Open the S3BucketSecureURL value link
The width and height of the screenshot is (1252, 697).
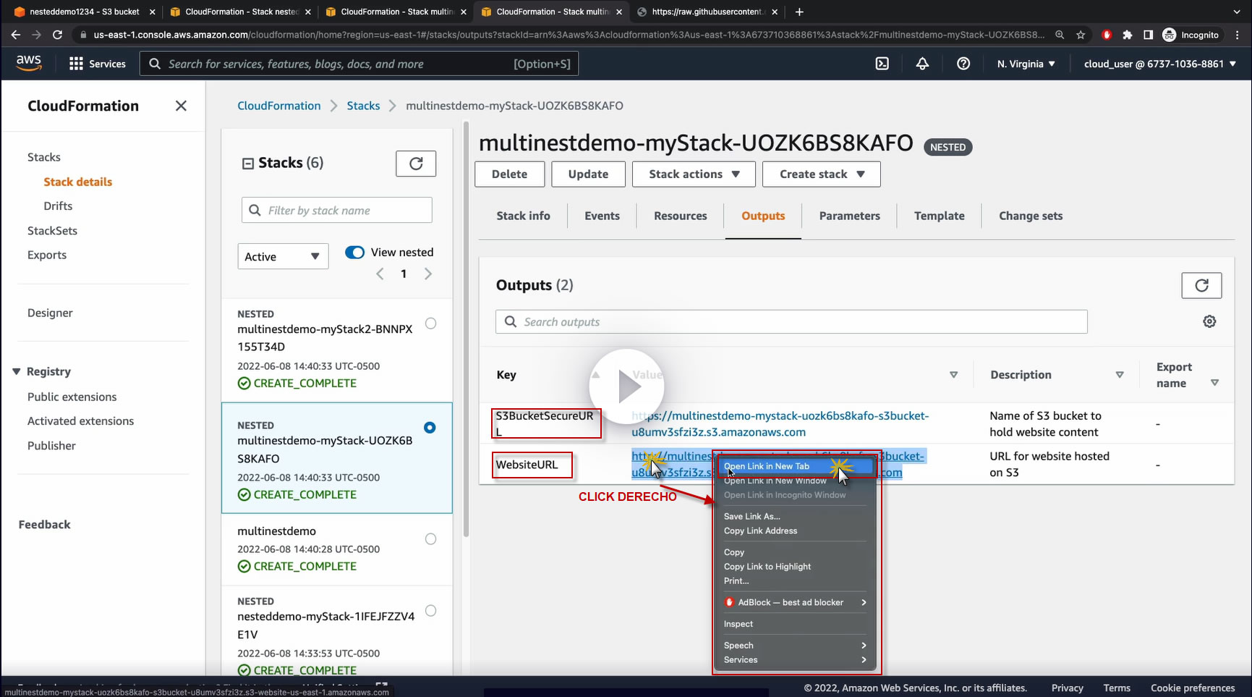click(780, 424)
